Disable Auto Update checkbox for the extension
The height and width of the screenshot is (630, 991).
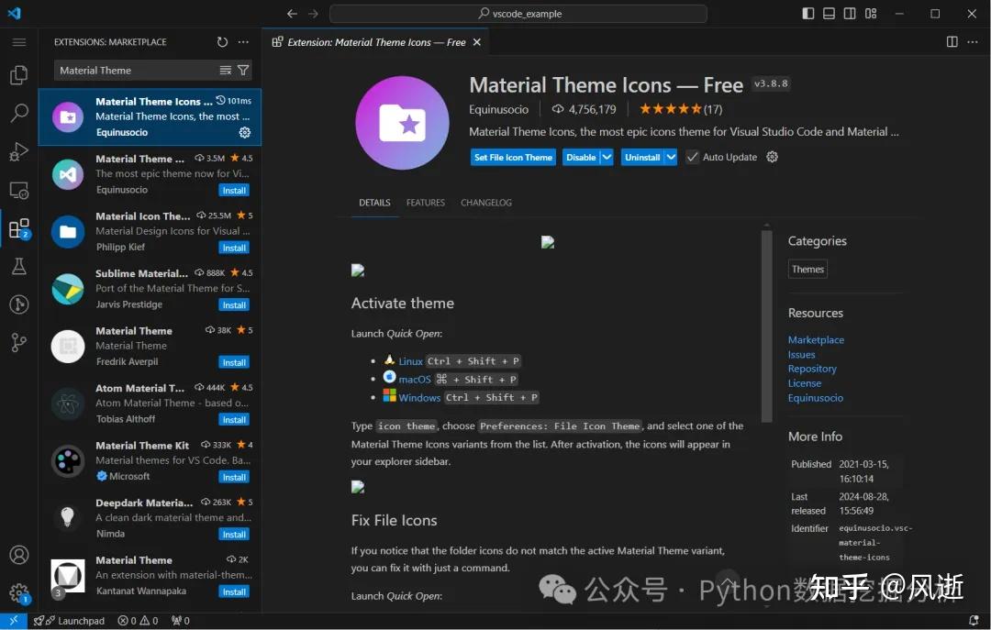click(x=691, y=157)
